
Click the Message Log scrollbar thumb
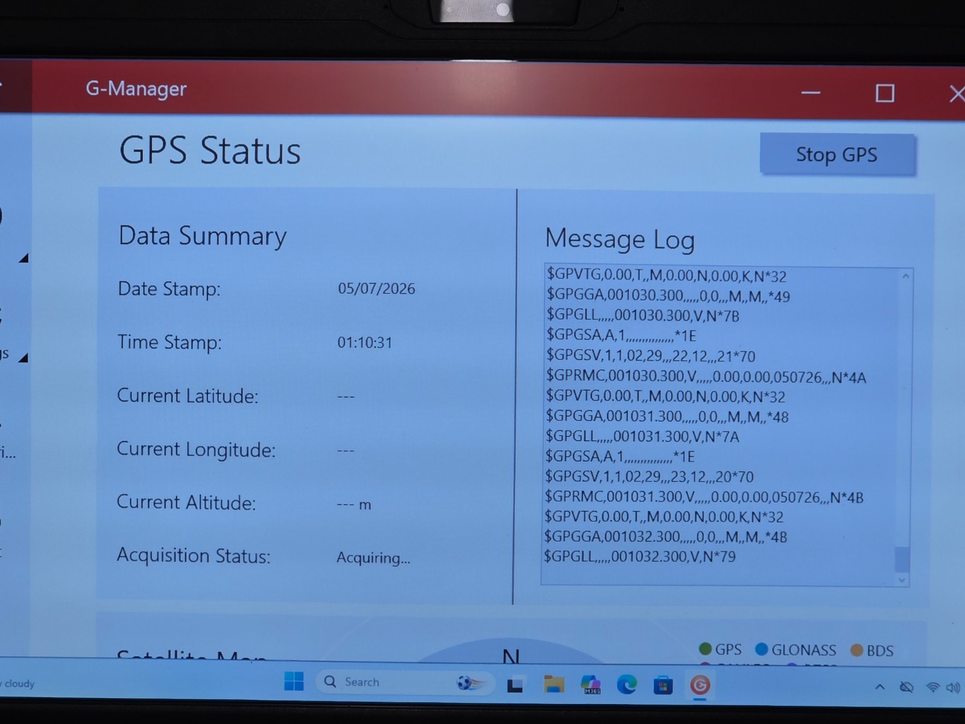coord(902,559)
